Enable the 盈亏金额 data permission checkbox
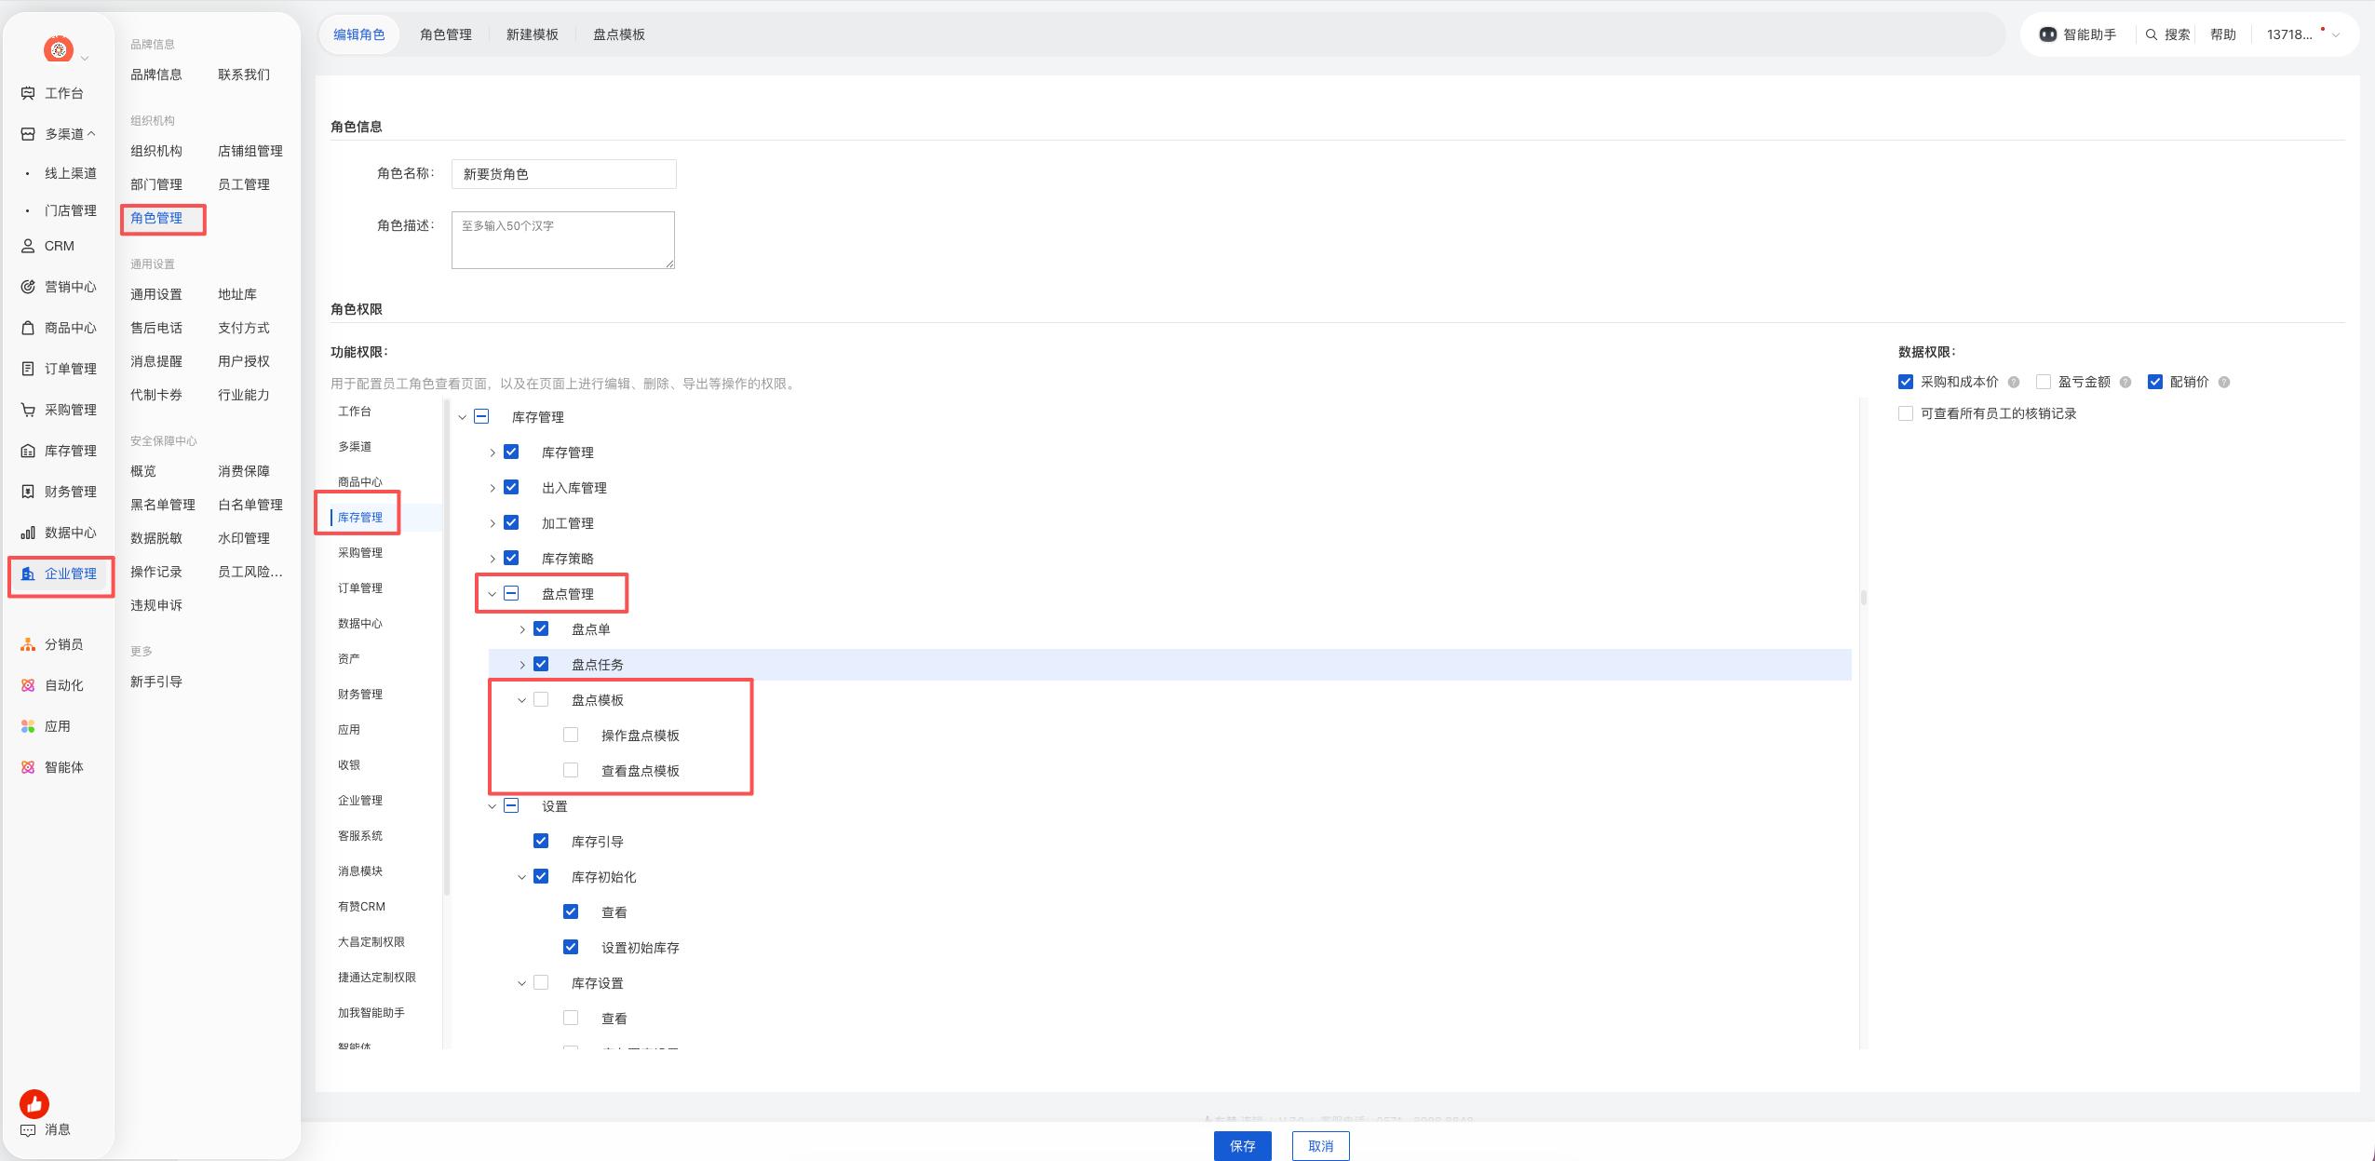Viewport: 2375px width, 1161px height. (2044, 382)
